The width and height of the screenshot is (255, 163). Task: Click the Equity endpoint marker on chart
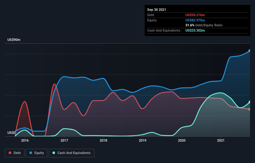250,51
